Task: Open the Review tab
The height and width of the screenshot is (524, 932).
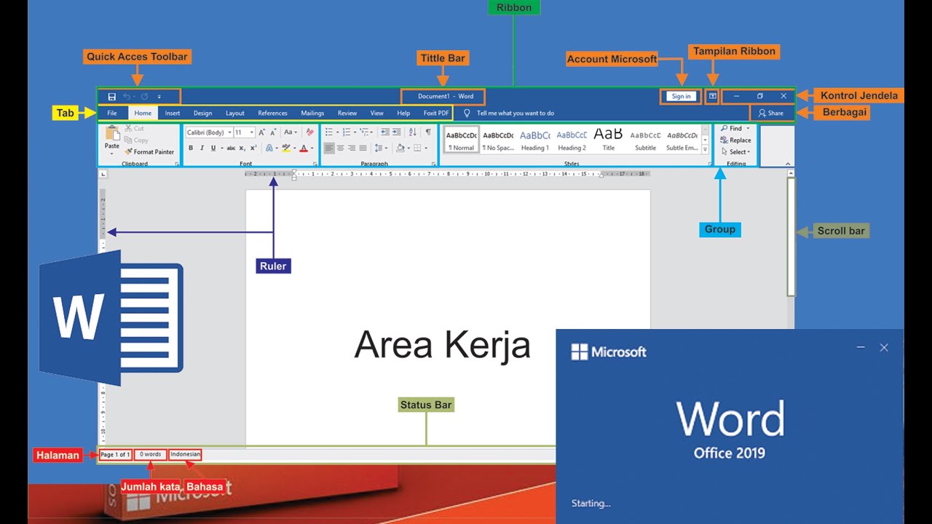Action: [x=347, y=114]
